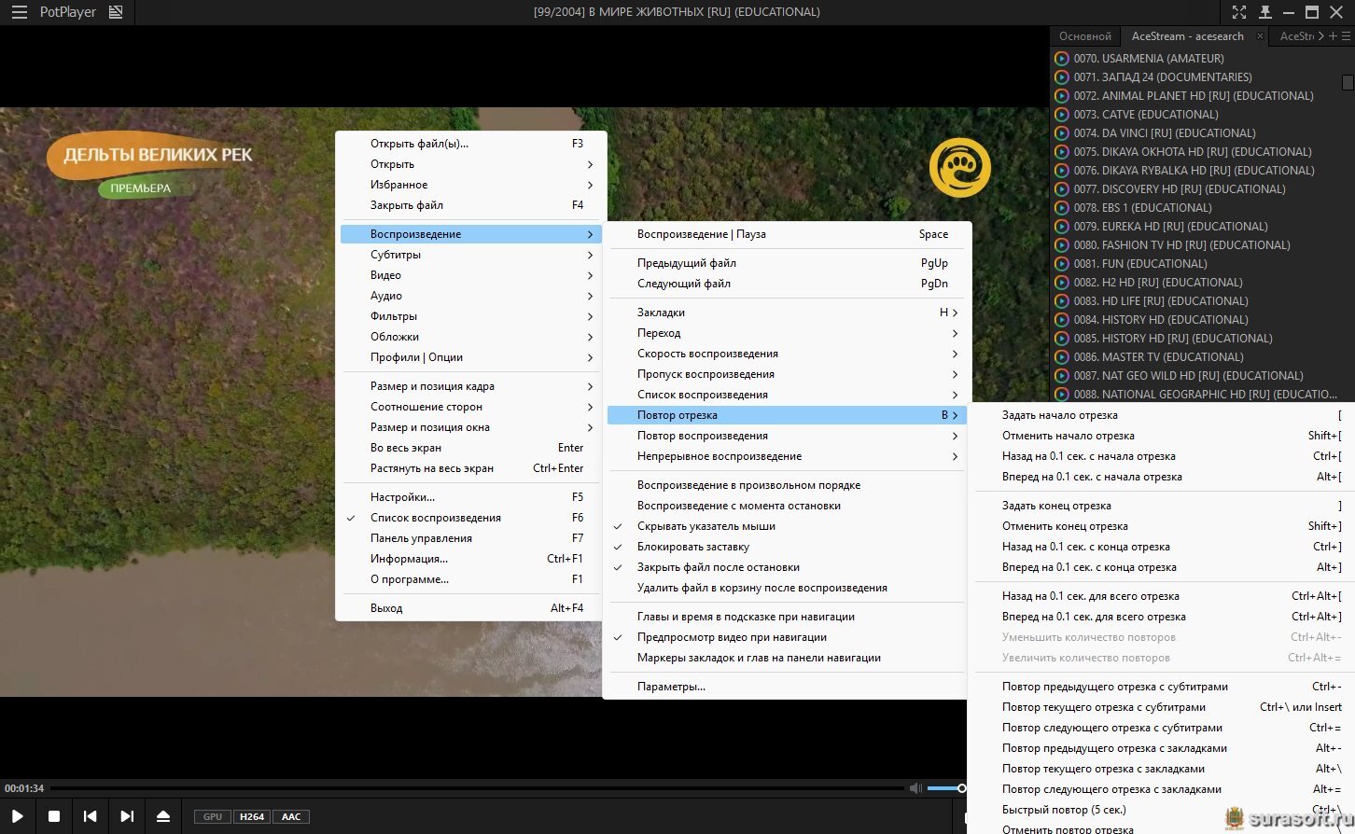Toggle 'Предпросмотр видео при навигации'

tap(732, 637)
